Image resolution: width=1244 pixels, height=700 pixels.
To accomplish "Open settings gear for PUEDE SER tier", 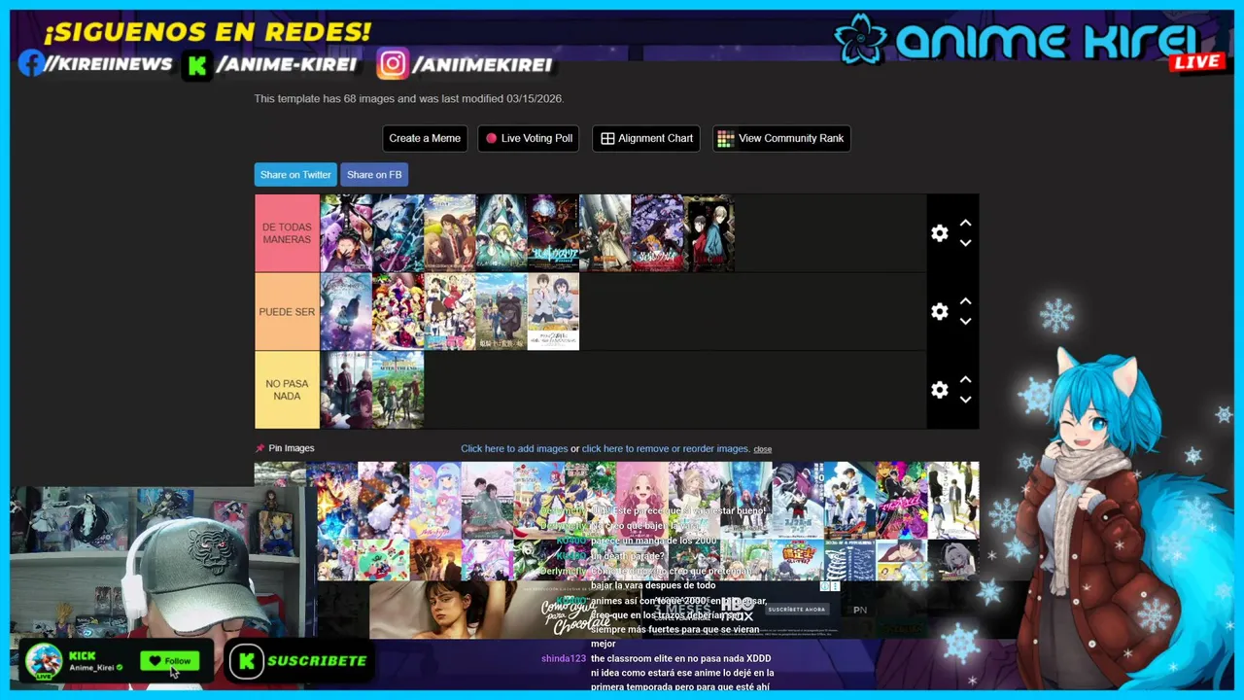I will click(x=939, y=311).
